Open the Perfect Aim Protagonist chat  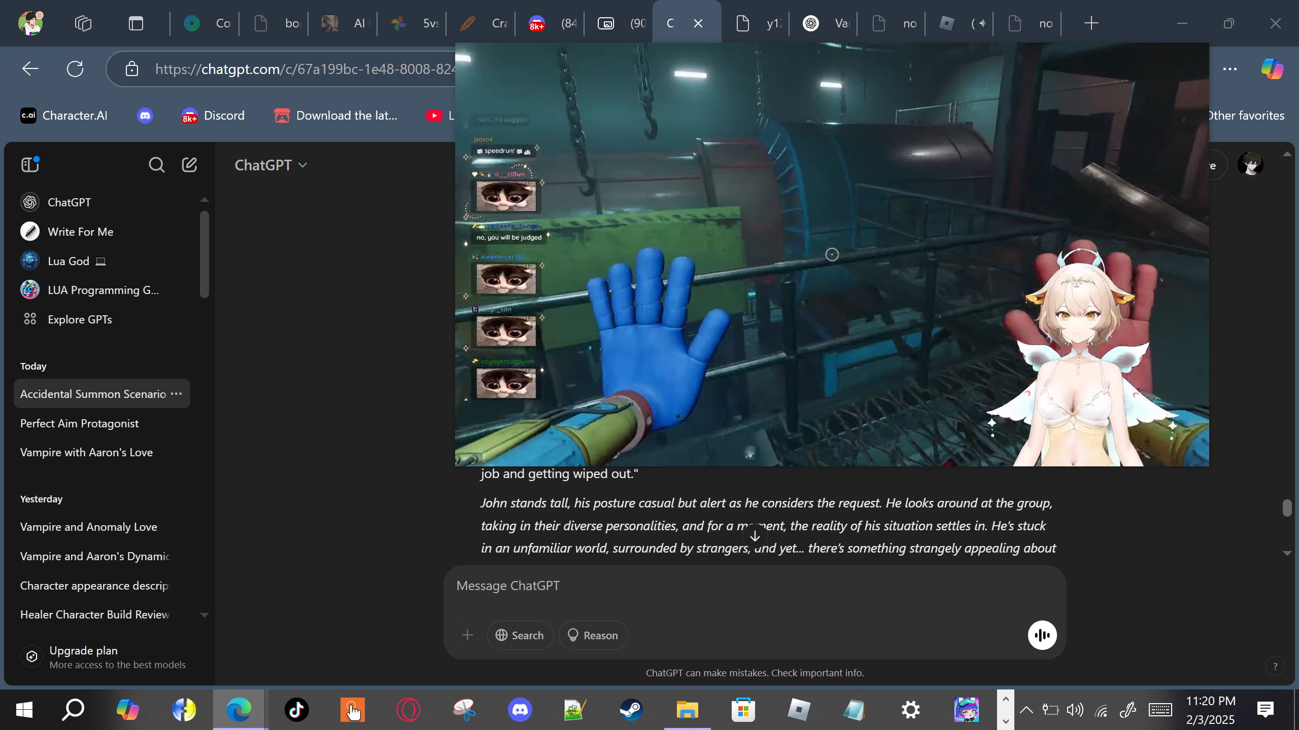pyautogui.click(x=101, y=423)
